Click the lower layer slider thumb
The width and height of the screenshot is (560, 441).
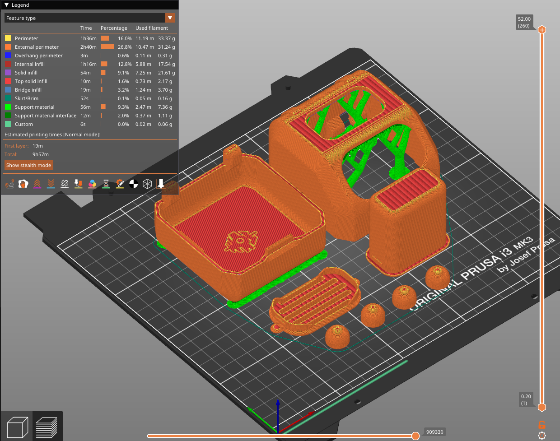tap(542, 407)
